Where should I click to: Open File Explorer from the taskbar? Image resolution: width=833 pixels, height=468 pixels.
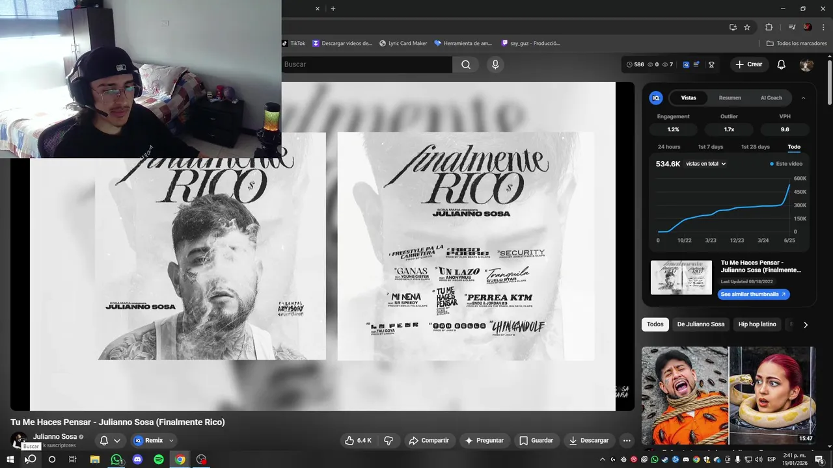(94, 460)
